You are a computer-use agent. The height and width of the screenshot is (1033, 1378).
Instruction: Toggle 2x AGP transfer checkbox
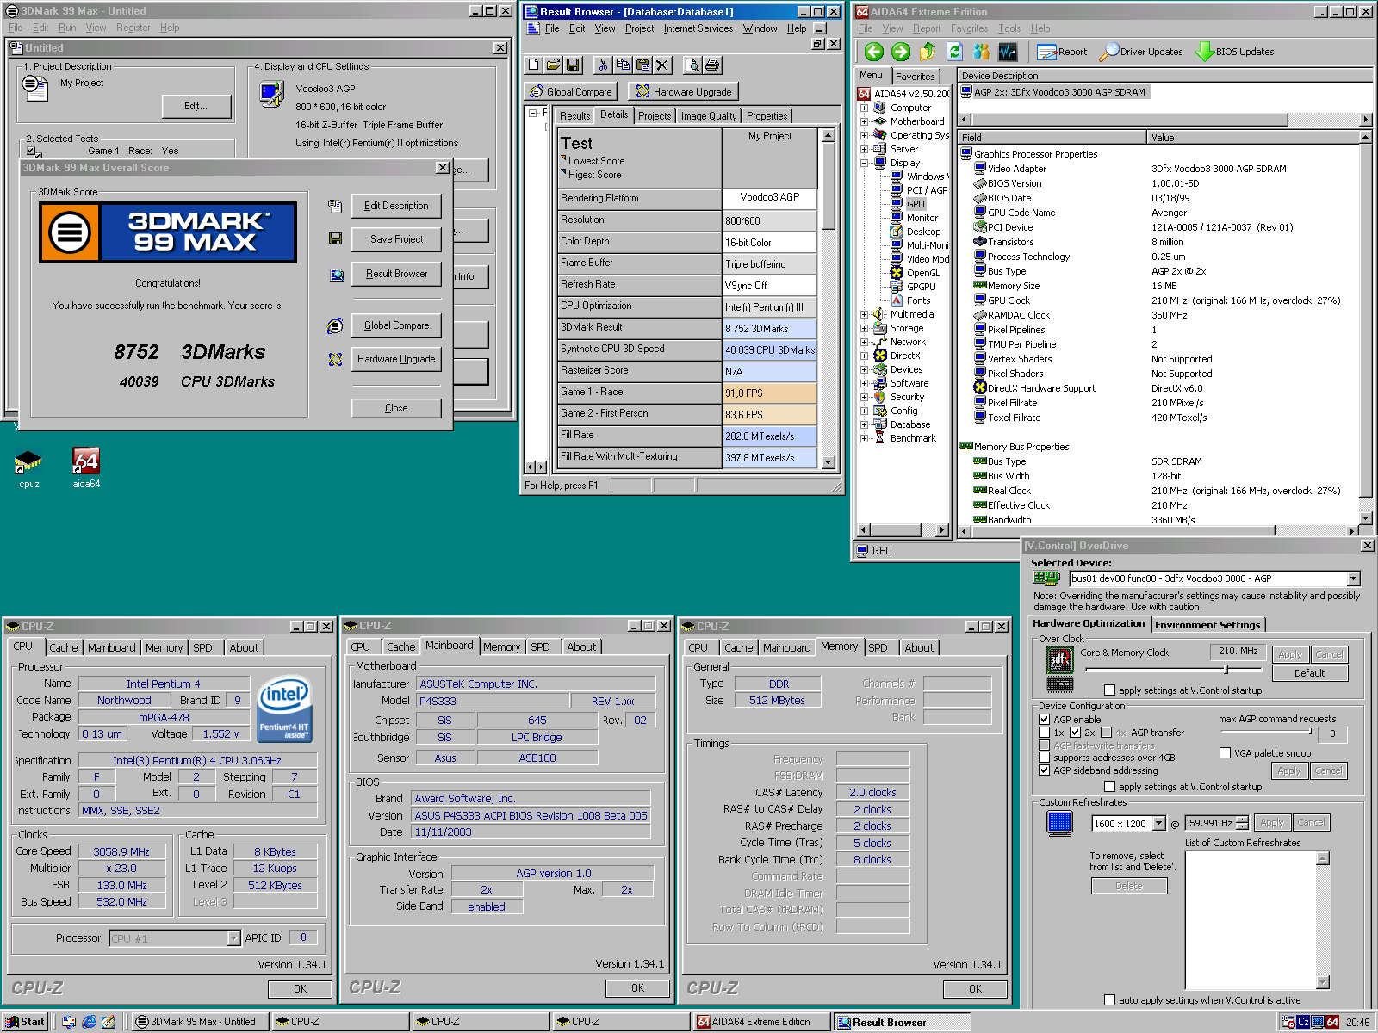pyautogui.click(x=1075, y=733)
